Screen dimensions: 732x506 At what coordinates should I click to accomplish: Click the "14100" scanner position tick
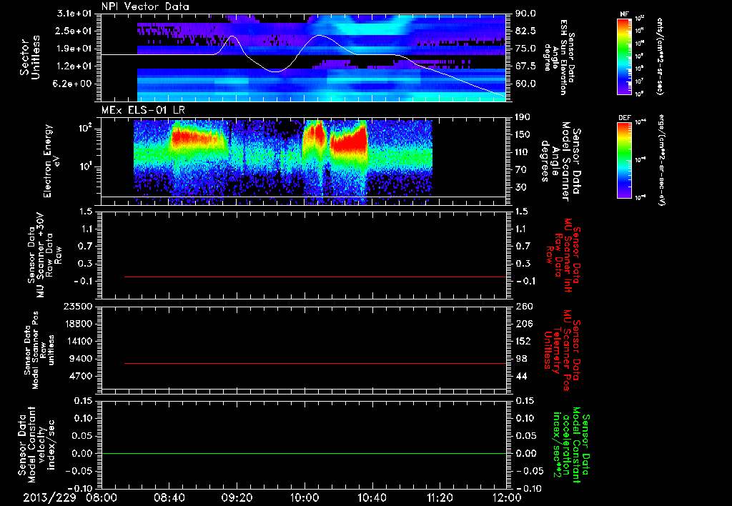(x=77, y=341)
